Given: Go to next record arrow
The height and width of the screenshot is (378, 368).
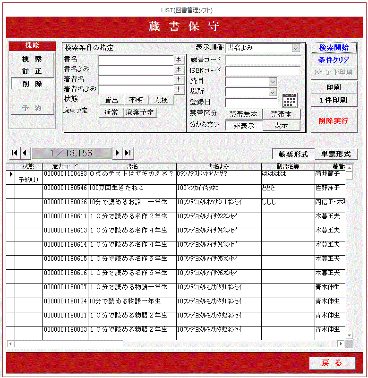Looking at the screenshot, I should click(x=118, y=153).
